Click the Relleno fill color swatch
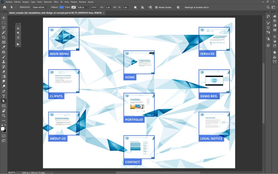Viewport: 278px width, 174px height. pyautogui.click(x=61, y=7)
